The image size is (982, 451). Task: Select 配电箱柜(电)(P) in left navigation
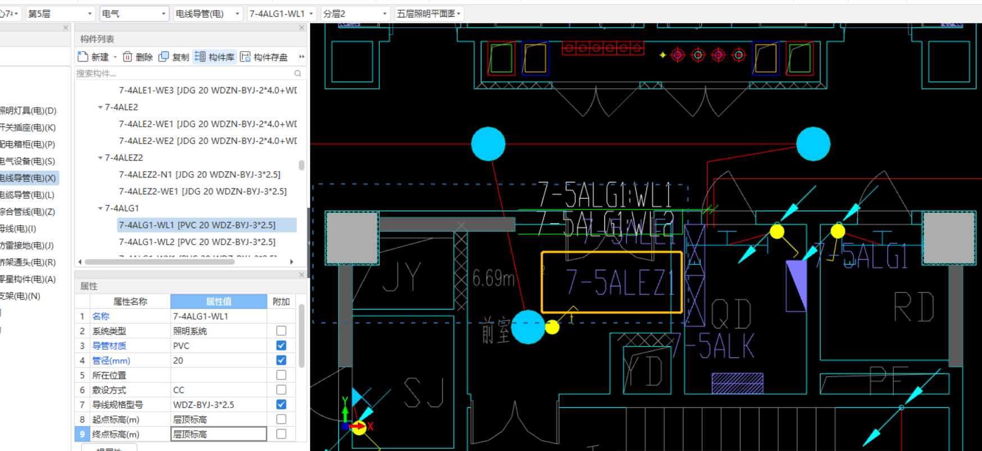point(28,144)
